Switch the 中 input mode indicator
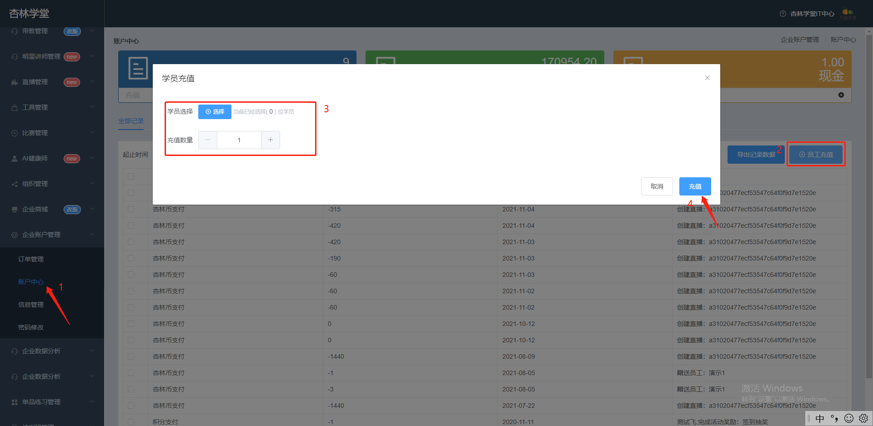The image size is (873, 426). pyautogui.click(x=820, y=418)
